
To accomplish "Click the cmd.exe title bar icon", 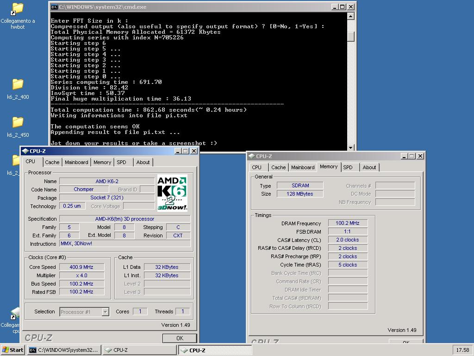I will coord(55,7).
